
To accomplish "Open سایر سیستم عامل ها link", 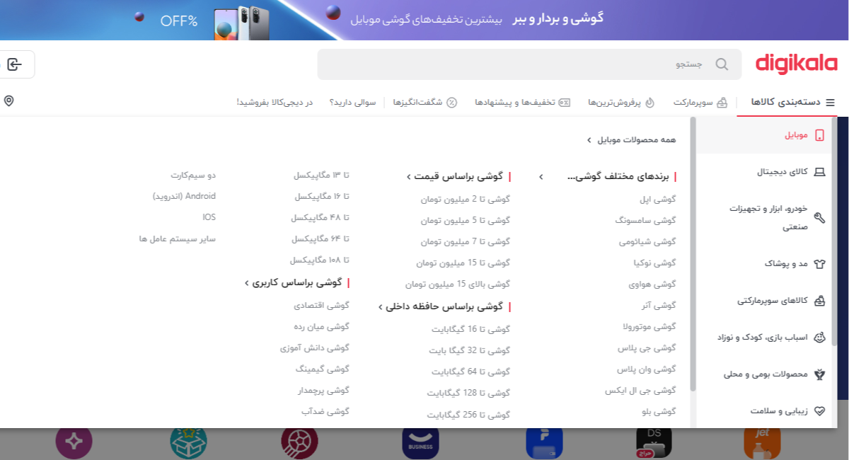I will click(178, 238).
